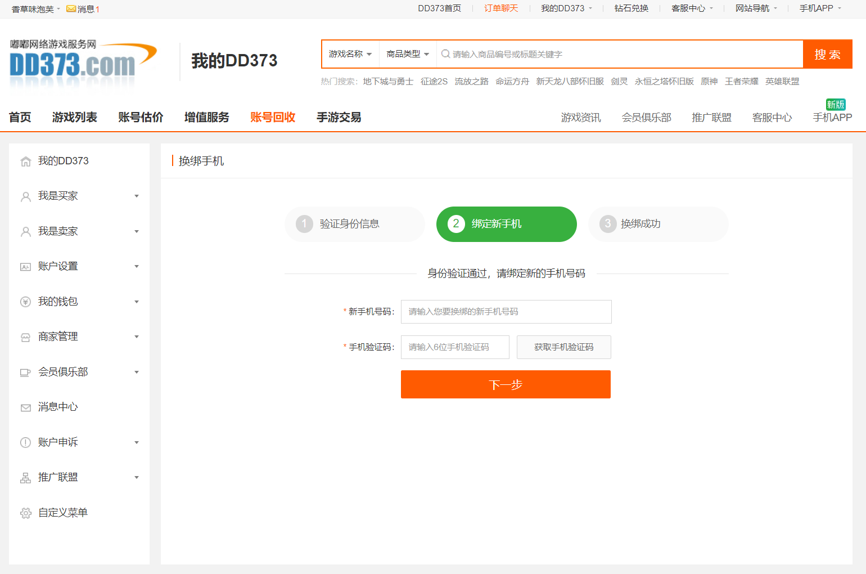
Task: Click the 新版 badge above 手机APP
Action: 836,104
